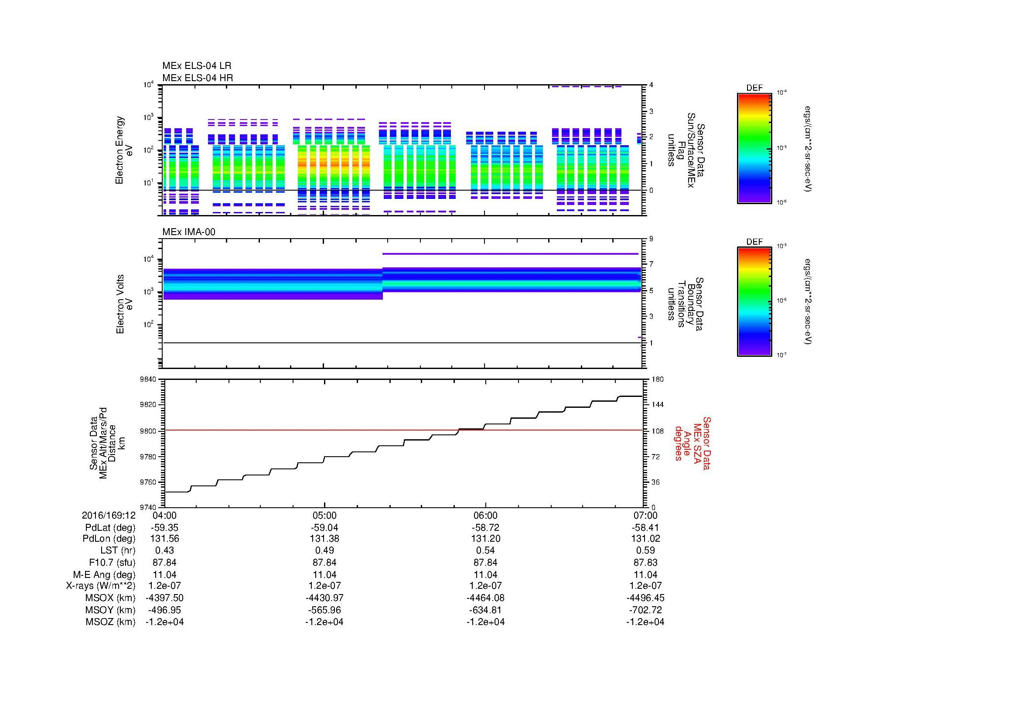Click the 05:00 time tick label
The width and height of the screenshot is (1020, 721).
[x=325, y=515]
